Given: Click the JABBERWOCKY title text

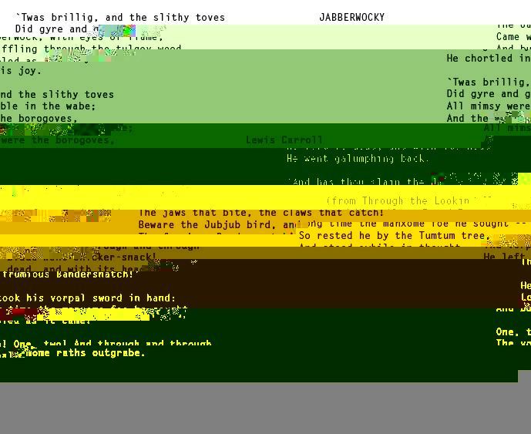Looking at the screenshot, I should tap(351, 17).
